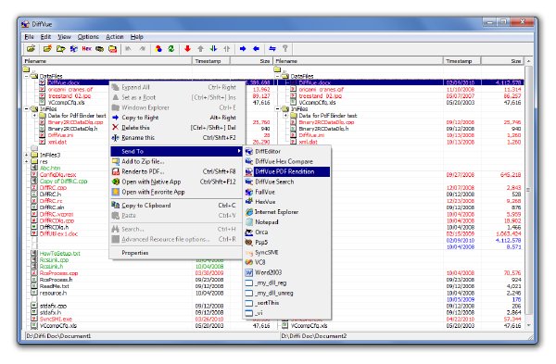The image size is (556, 364).
Task: Select Psp5 in Send To submenu
Action: pyautogui.click(x=287, y=243)
